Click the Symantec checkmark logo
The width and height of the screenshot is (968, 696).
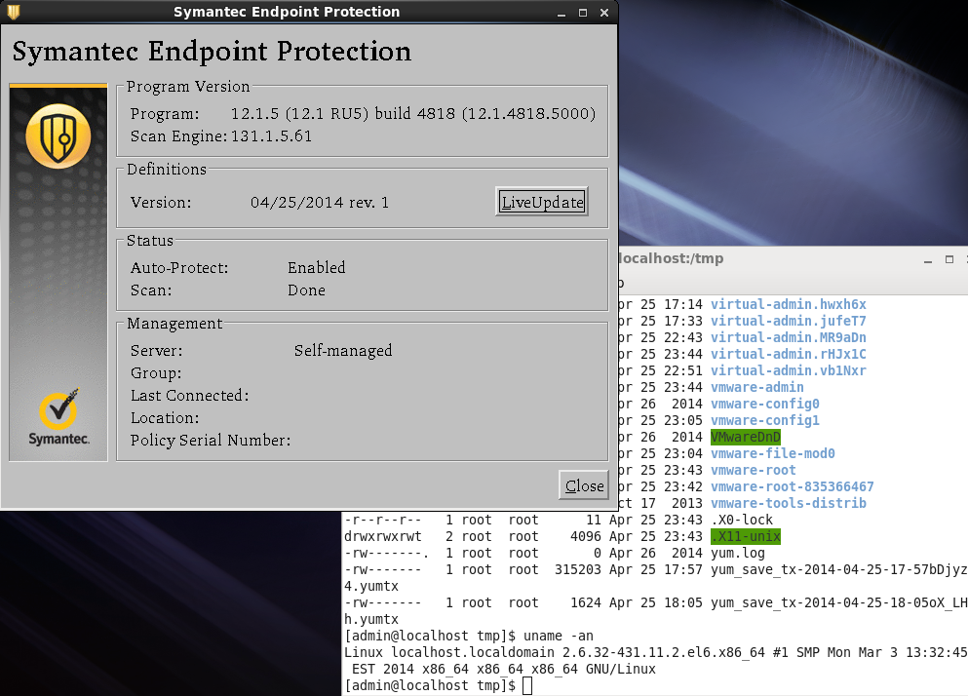point(58,416)
